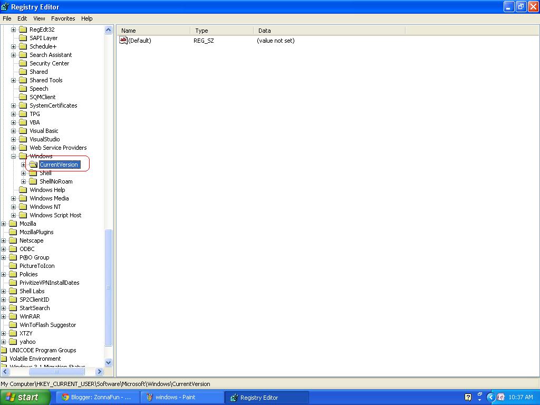540x405 pixels.
Task: Click the tree horizontal scroll left arrow
Action: coord(5,372)
